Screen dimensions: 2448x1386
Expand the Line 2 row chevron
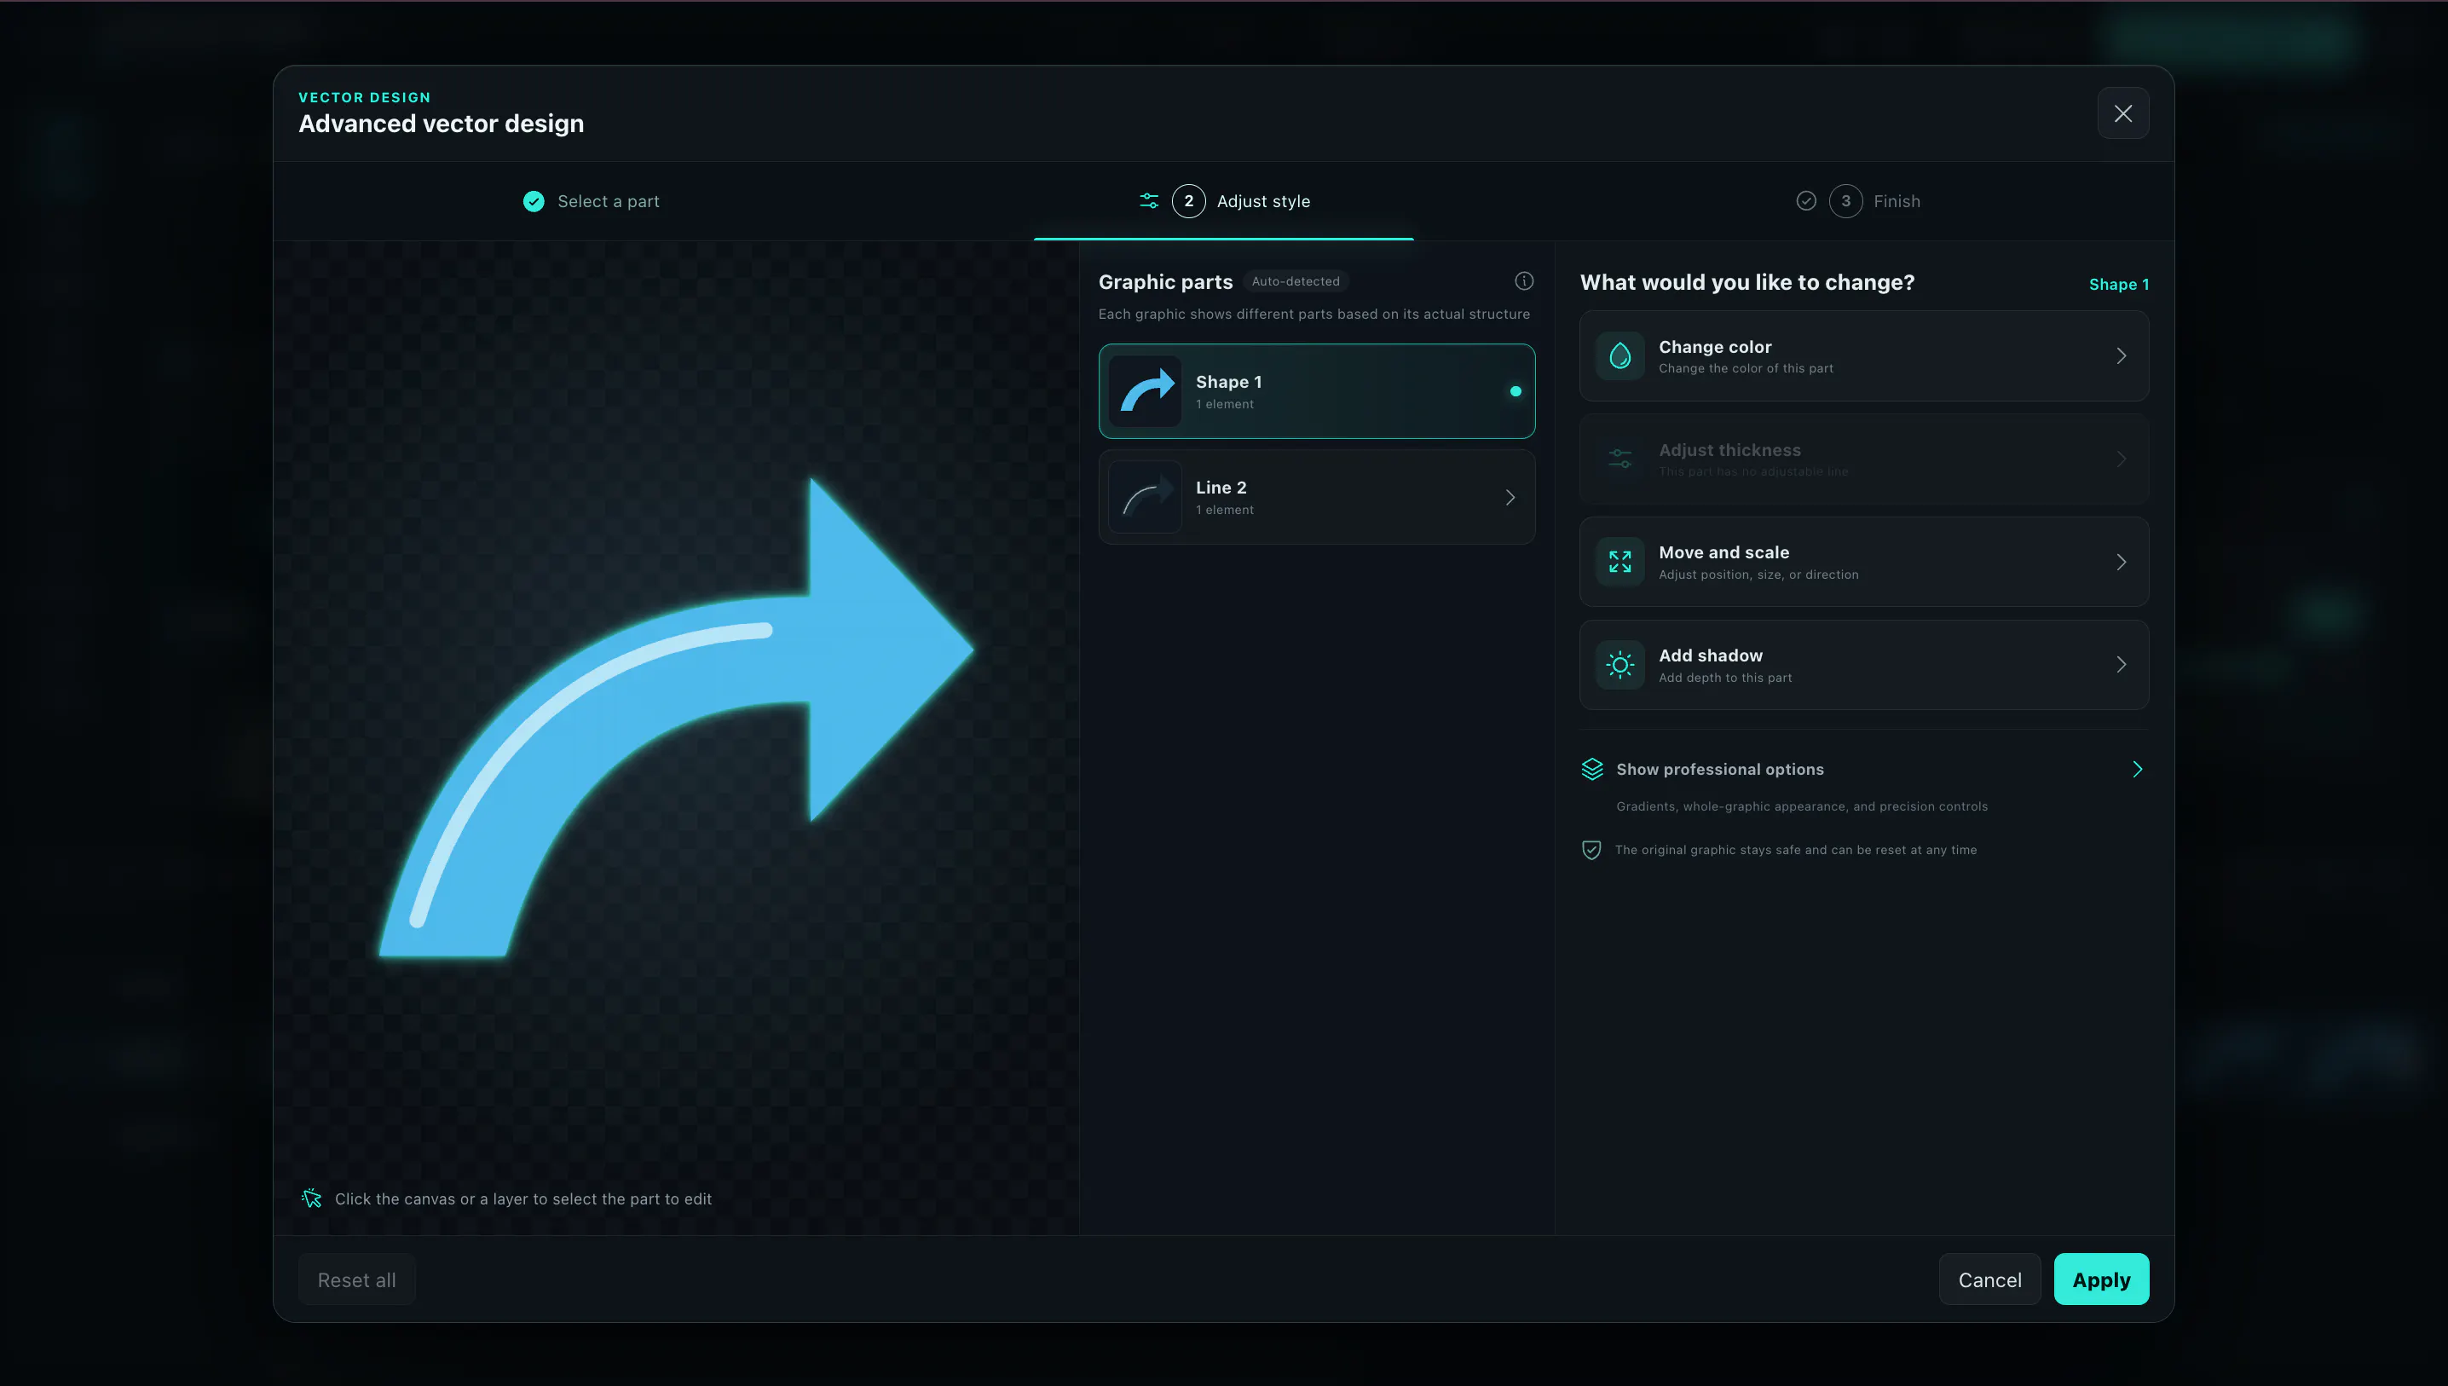[1510, 497]
